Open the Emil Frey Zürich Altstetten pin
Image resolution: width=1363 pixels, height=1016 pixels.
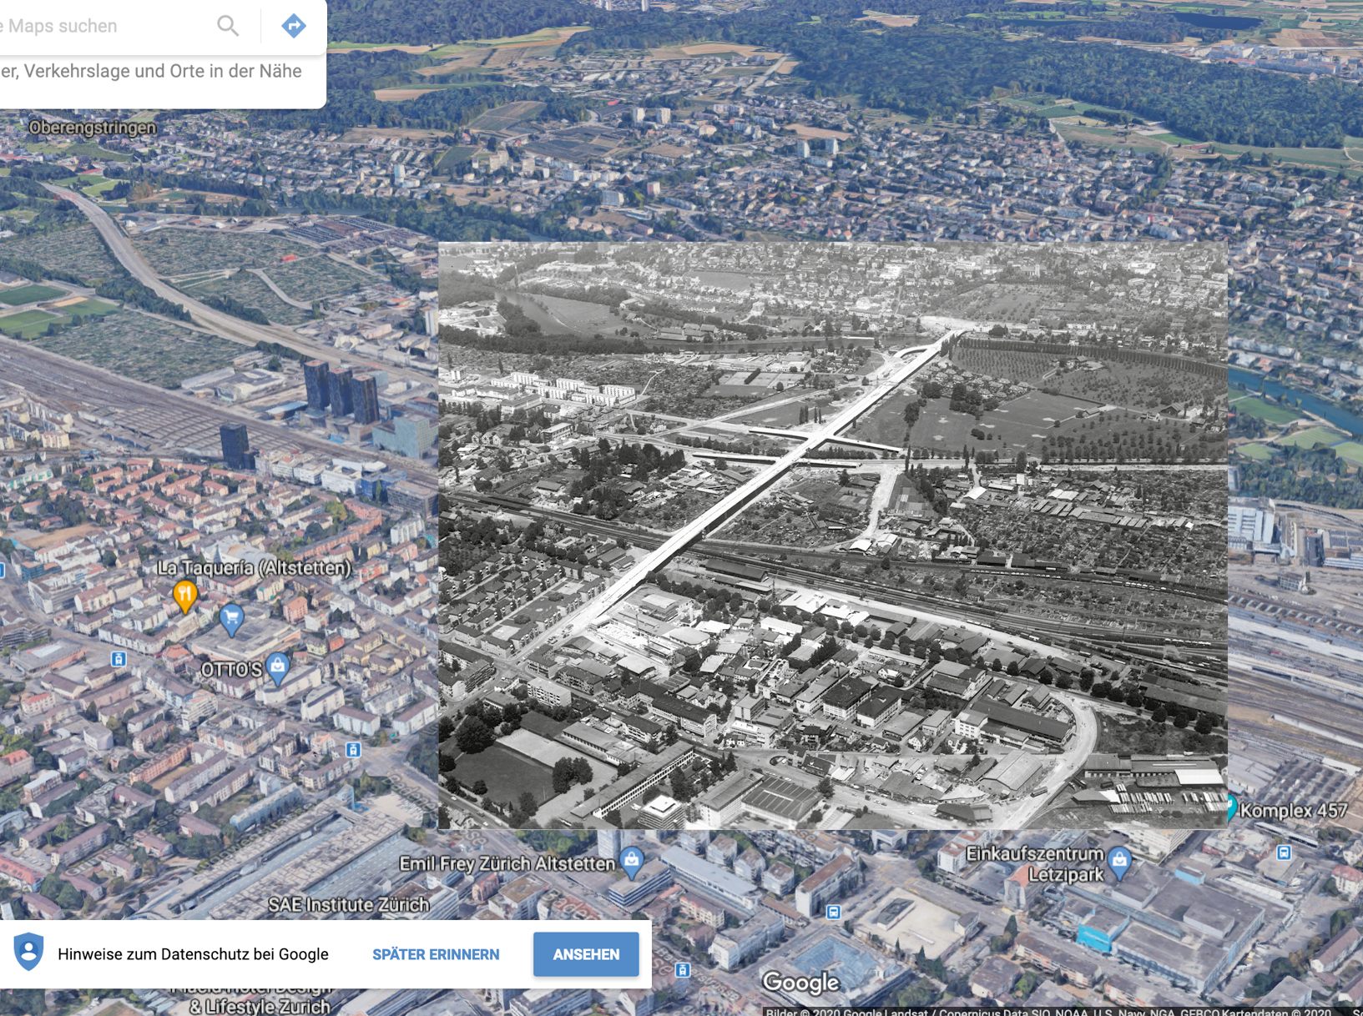click(x=632, y=861)
